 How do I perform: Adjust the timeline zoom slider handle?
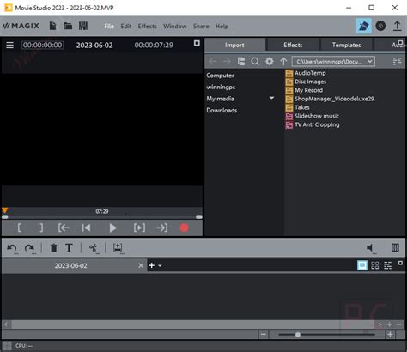(x=298, y=335)
